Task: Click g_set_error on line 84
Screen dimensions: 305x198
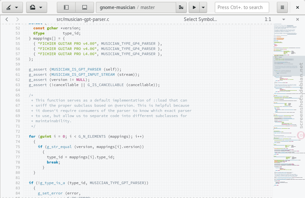Action: 50,193
